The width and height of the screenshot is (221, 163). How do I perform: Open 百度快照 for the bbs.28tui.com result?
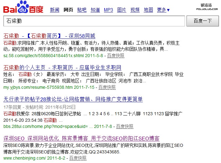(x=125, y=126)
